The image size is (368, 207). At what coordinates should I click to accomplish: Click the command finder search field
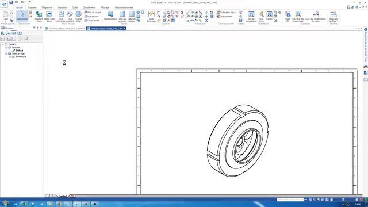pyautogui.click(x=290, y=200)
